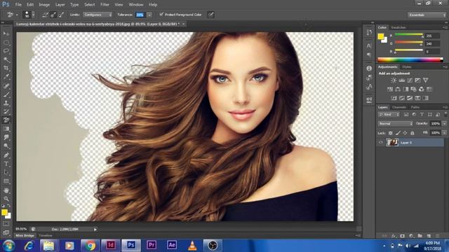Toggle Lock image pixels brush icon
449x252 pixels.
coord(398,133)
